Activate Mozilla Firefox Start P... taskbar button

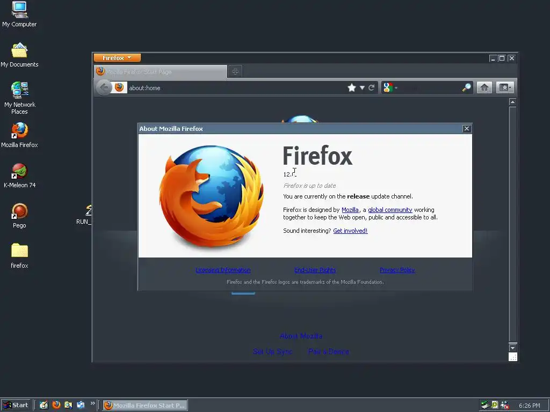(x=145, y=406)
